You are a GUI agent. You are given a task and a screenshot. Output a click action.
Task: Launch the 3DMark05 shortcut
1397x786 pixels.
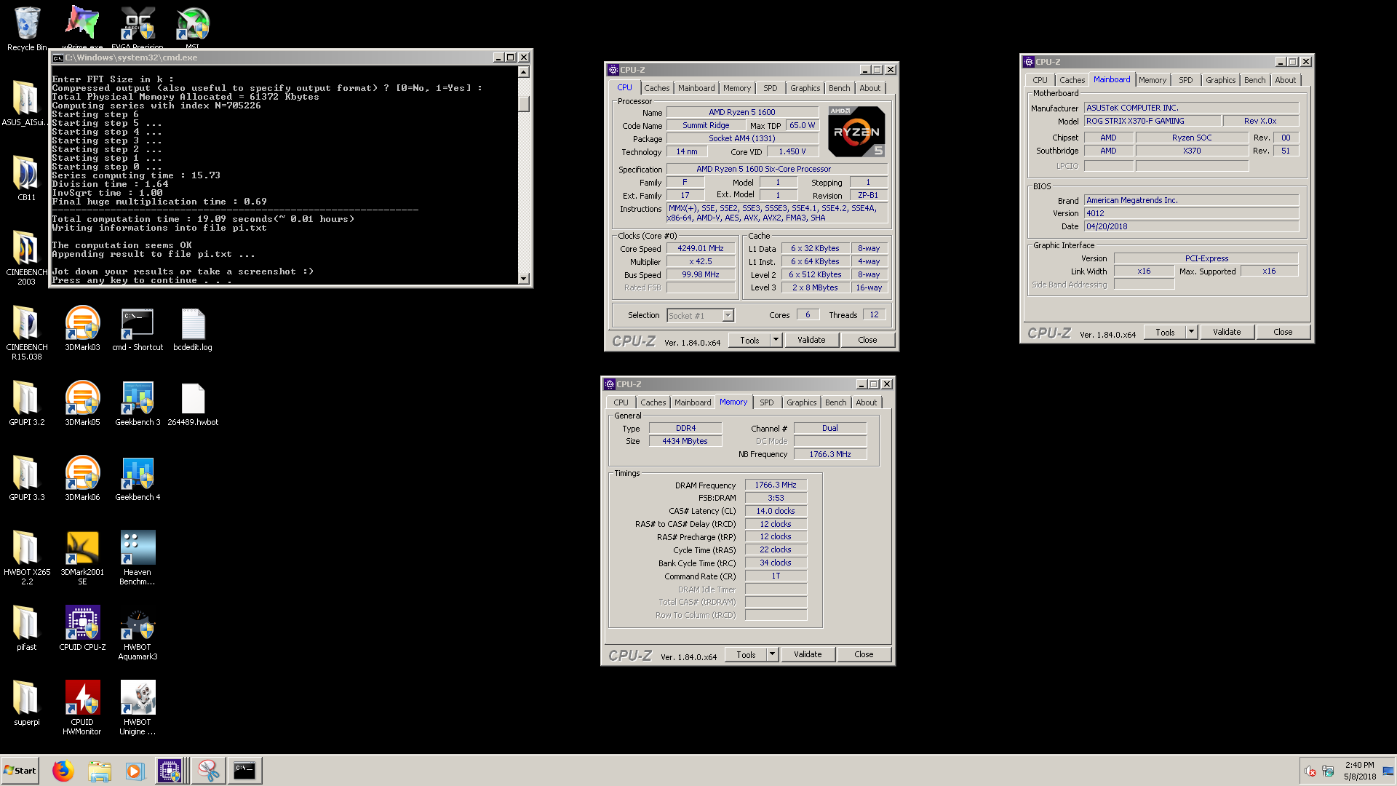[x=82, y=403]
